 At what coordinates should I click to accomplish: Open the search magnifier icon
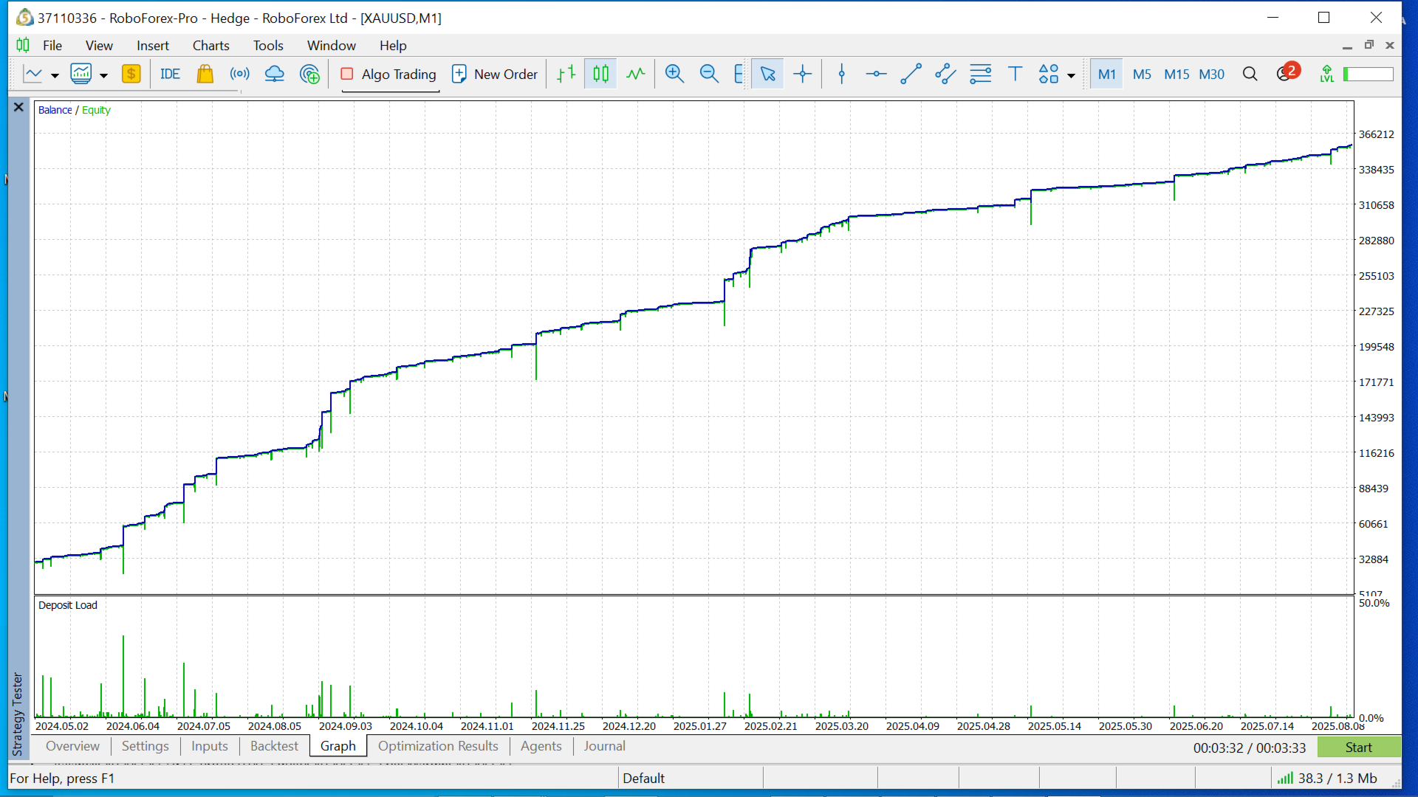click(x=1250, y=74)
